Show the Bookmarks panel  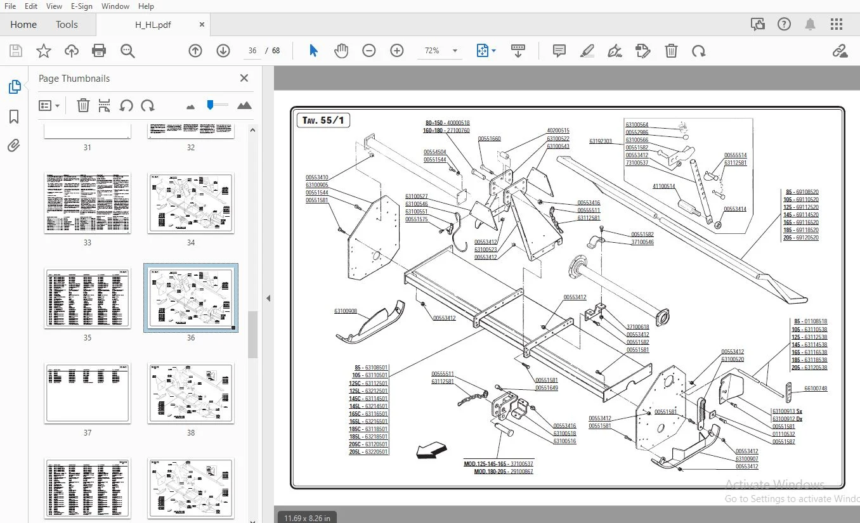(14, 117)
